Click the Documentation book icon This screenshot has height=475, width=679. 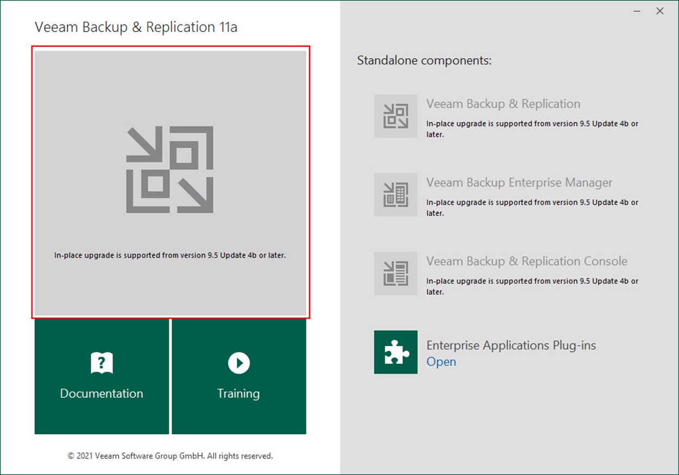point(102,363)
